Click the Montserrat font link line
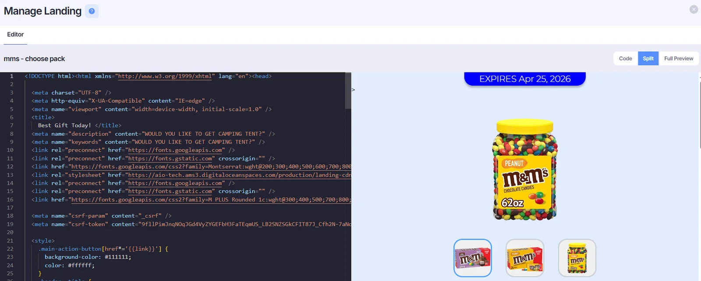The height and width of the screenshot is (281, 701). (191, 167)
